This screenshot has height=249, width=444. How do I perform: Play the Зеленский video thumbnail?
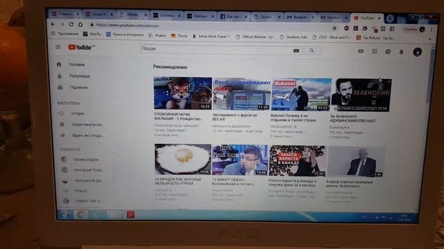point(361,95)
